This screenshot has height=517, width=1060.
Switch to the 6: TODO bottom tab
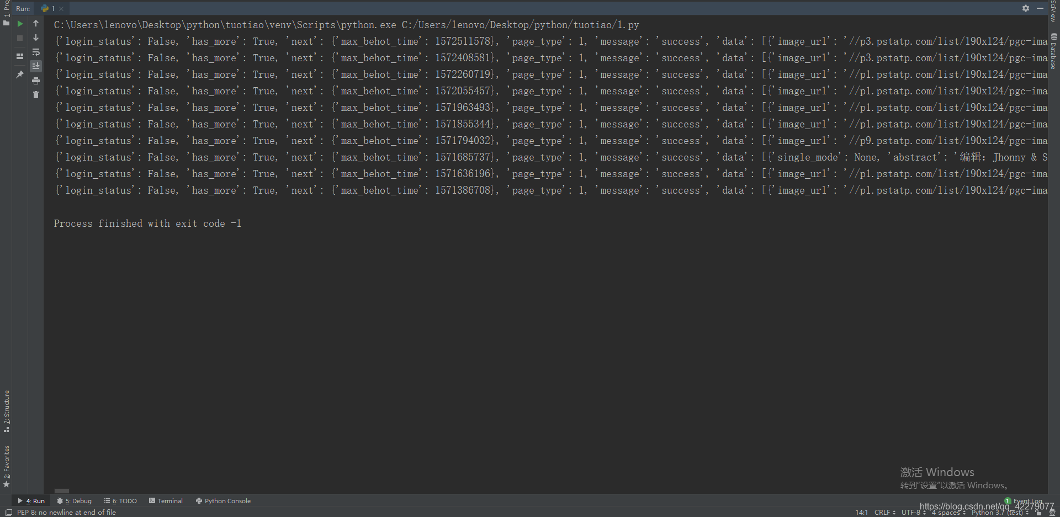tap(120, 501)
